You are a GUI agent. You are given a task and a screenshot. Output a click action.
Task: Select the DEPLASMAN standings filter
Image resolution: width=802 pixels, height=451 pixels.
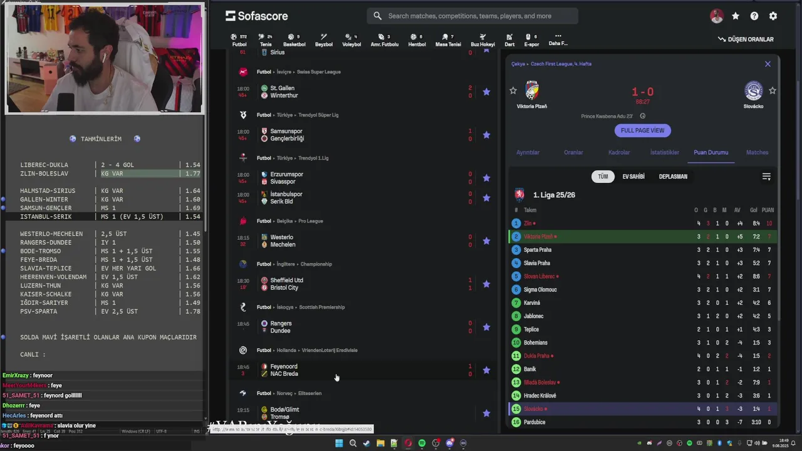[x=673, y=177]
